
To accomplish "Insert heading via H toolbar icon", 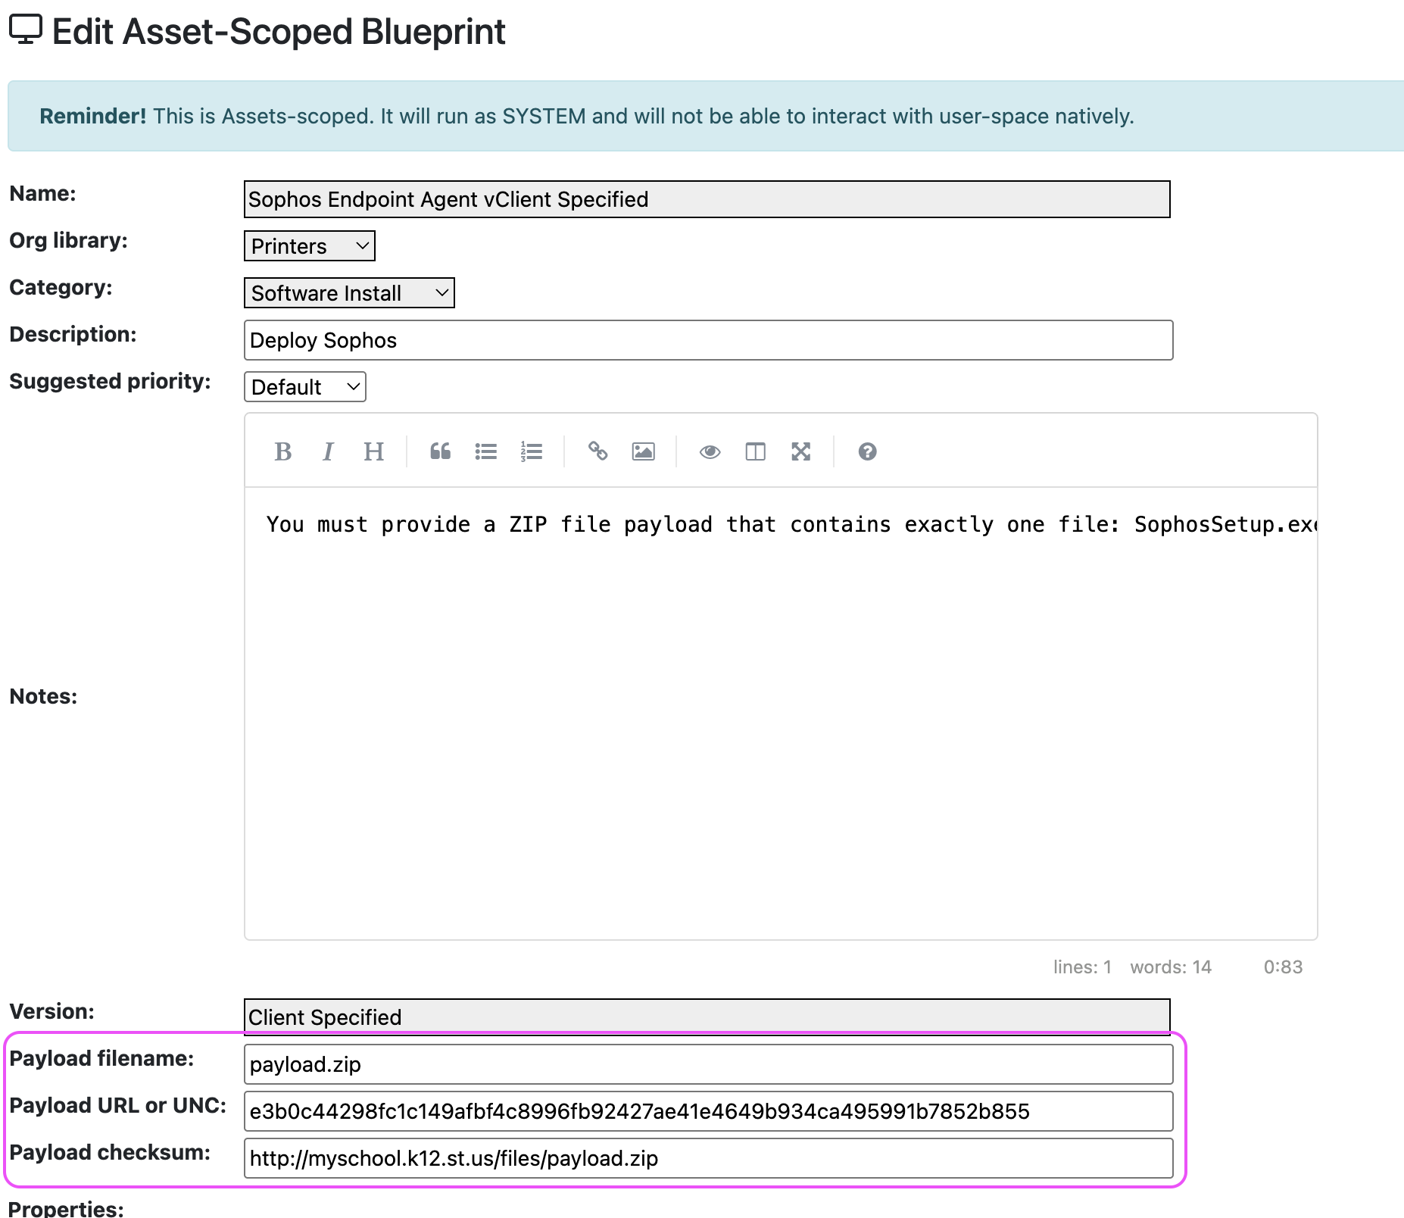I will pos(373,451).
